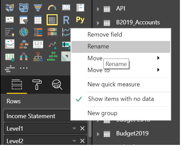Click the table icon beside B2019_Accounts
This screenshot has width=188, height=151.
pyautogui.click(x=107, y=23)
